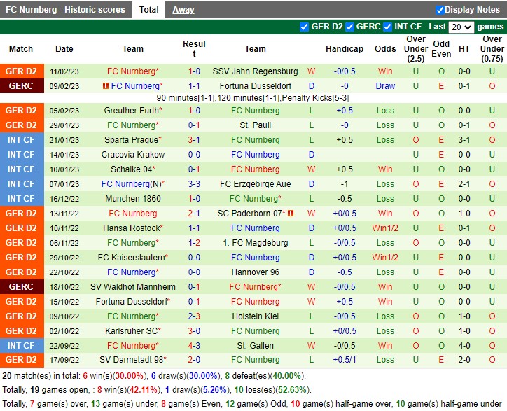Click the red card icon beside SC Paderborn 07

291,214
